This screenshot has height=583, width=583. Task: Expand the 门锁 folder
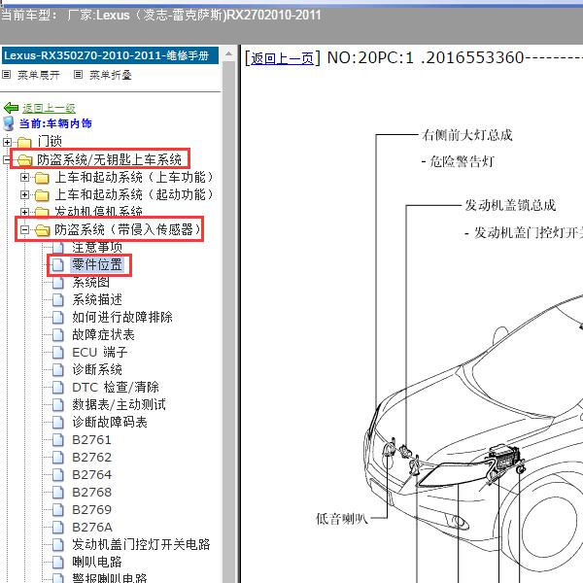click(x=7, y=142)
